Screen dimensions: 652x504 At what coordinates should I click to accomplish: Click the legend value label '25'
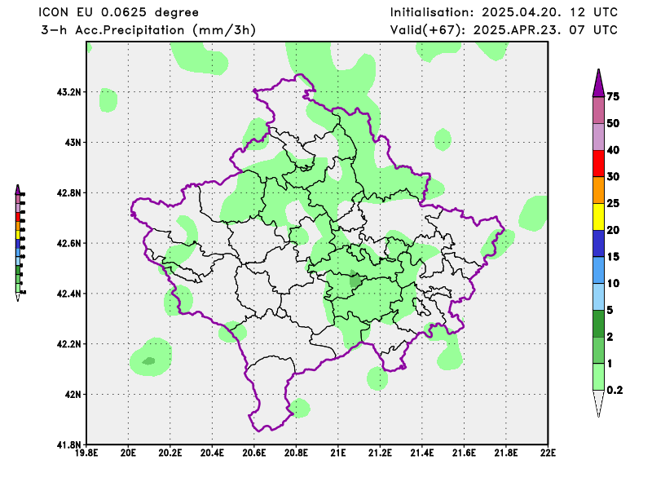[613, 203]
